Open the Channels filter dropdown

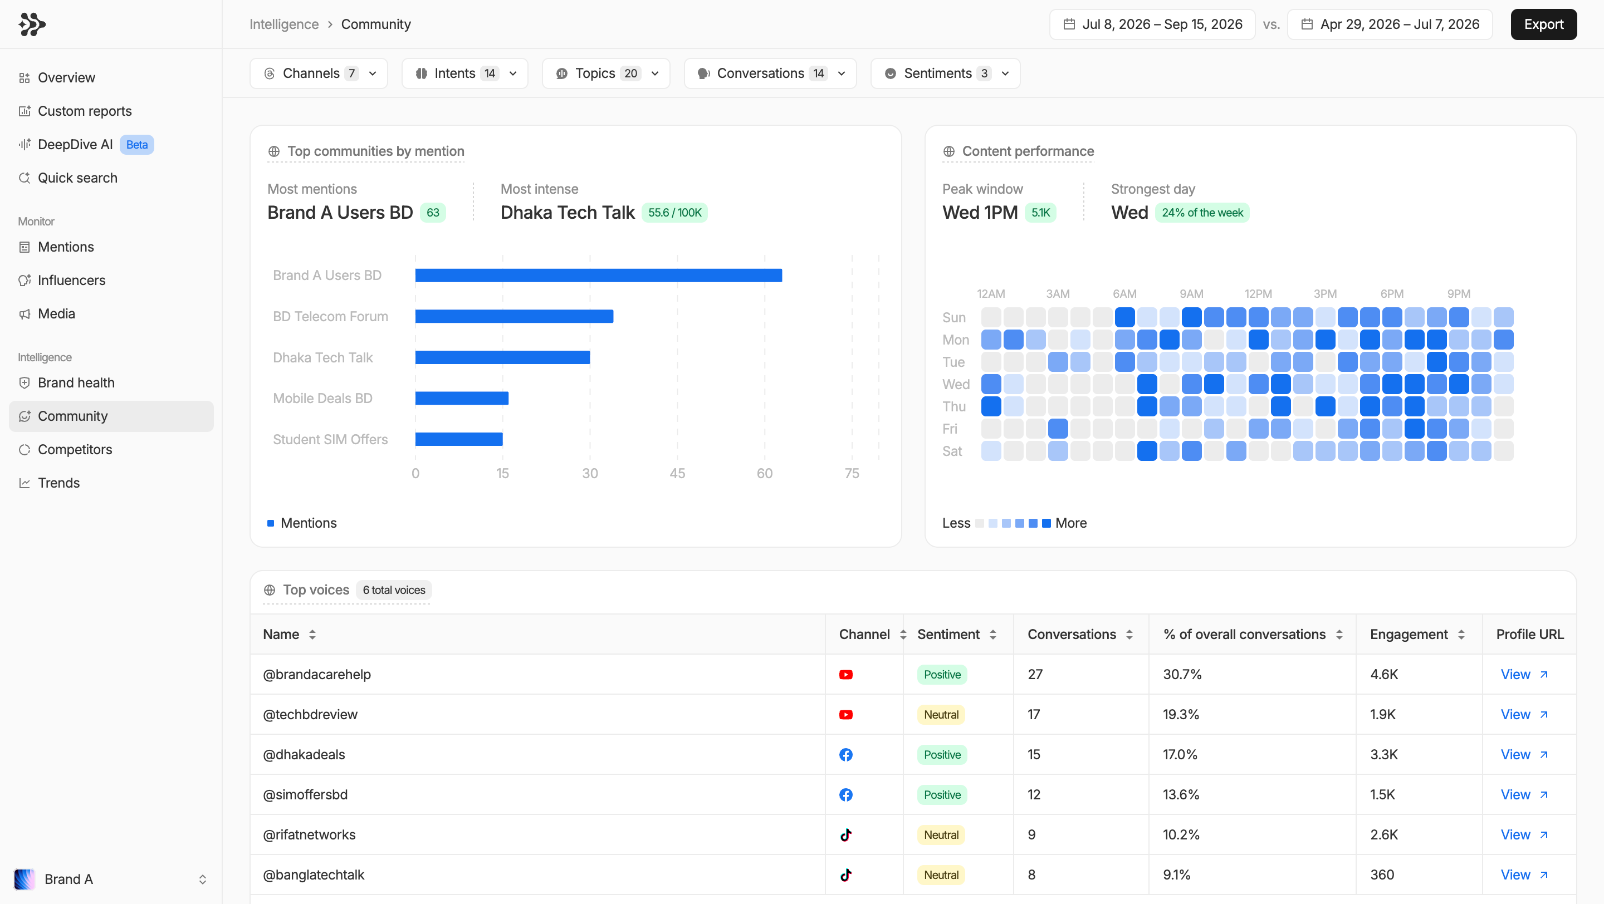(x=319, y=73)
